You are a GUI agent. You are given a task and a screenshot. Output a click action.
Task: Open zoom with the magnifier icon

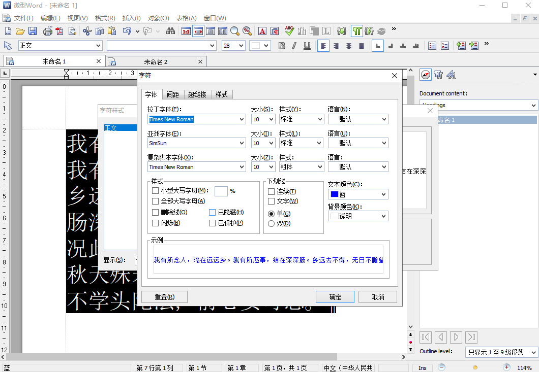click(235, 31)
